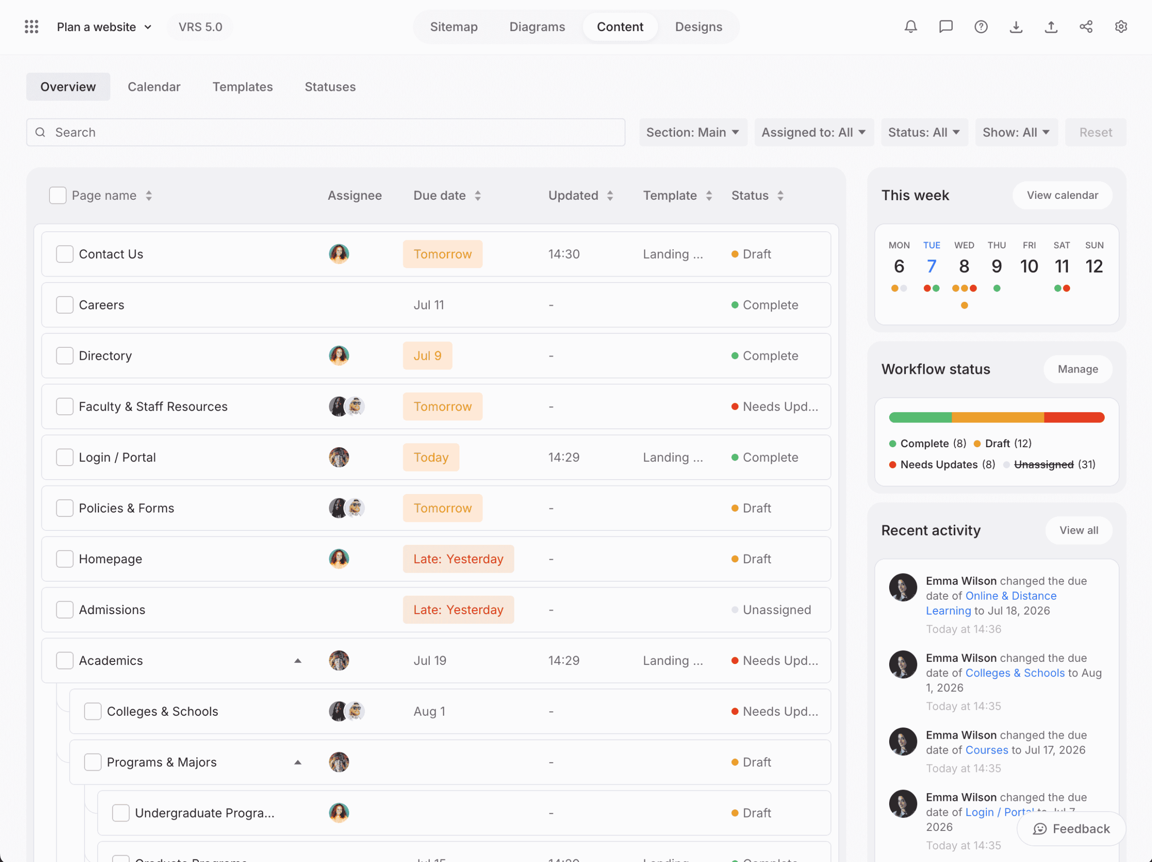Click red Needs Updates workflow bar segment

click(1074, 417)
